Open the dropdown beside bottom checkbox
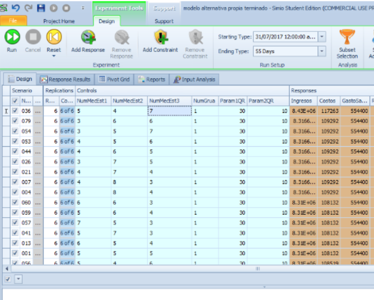Viewport: 374px width, 300px height. (x=18, y=279)
